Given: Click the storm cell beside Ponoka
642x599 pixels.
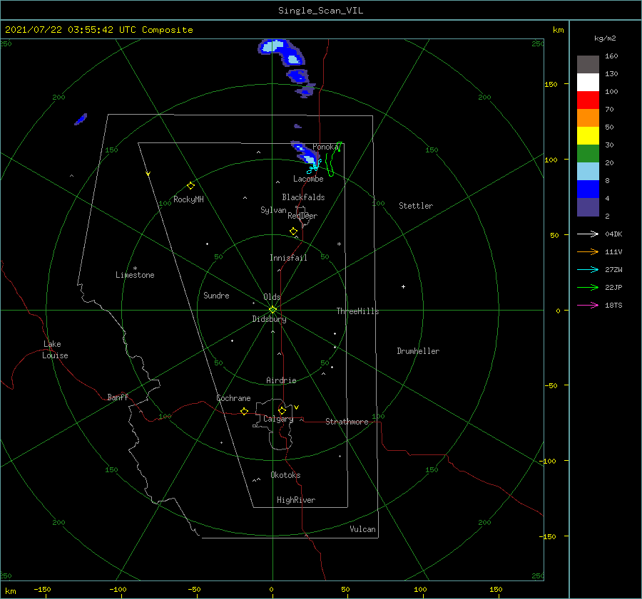Looking at the screenshot, I should 305,154.
